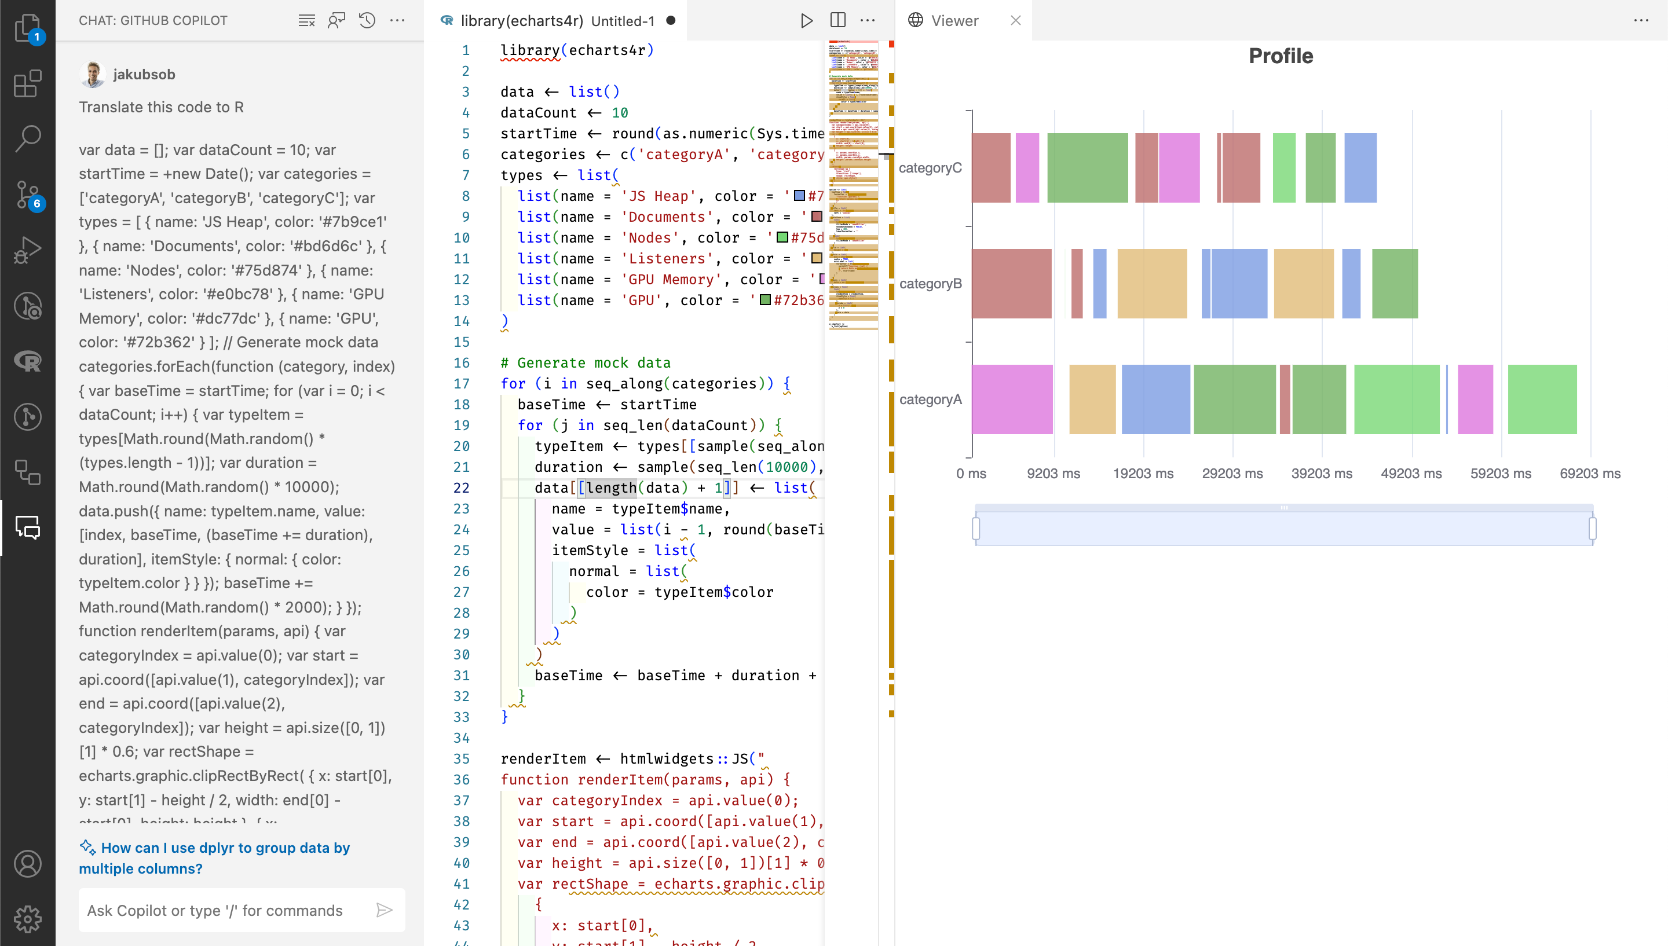Viewport: 1668px width, 946px height.
Task: Open the R extension sidebar panel
Action: coord(27,361)
